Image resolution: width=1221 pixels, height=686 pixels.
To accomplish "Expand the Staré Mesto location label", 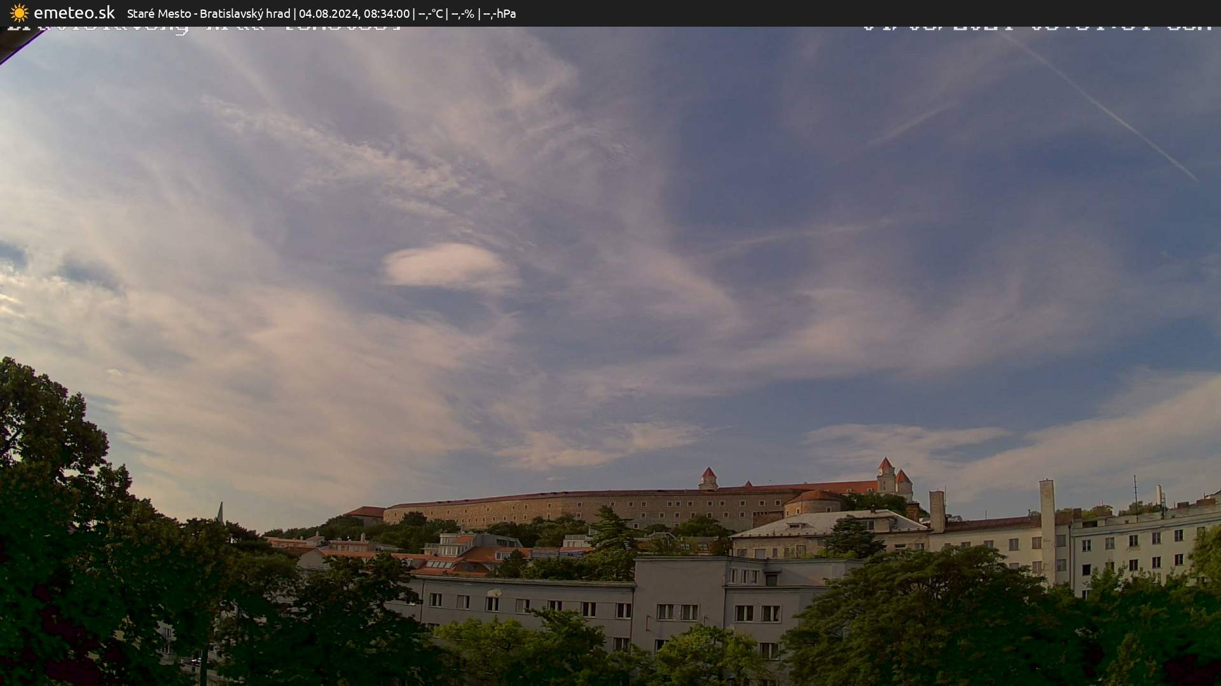I will click(x=160, y=13).
